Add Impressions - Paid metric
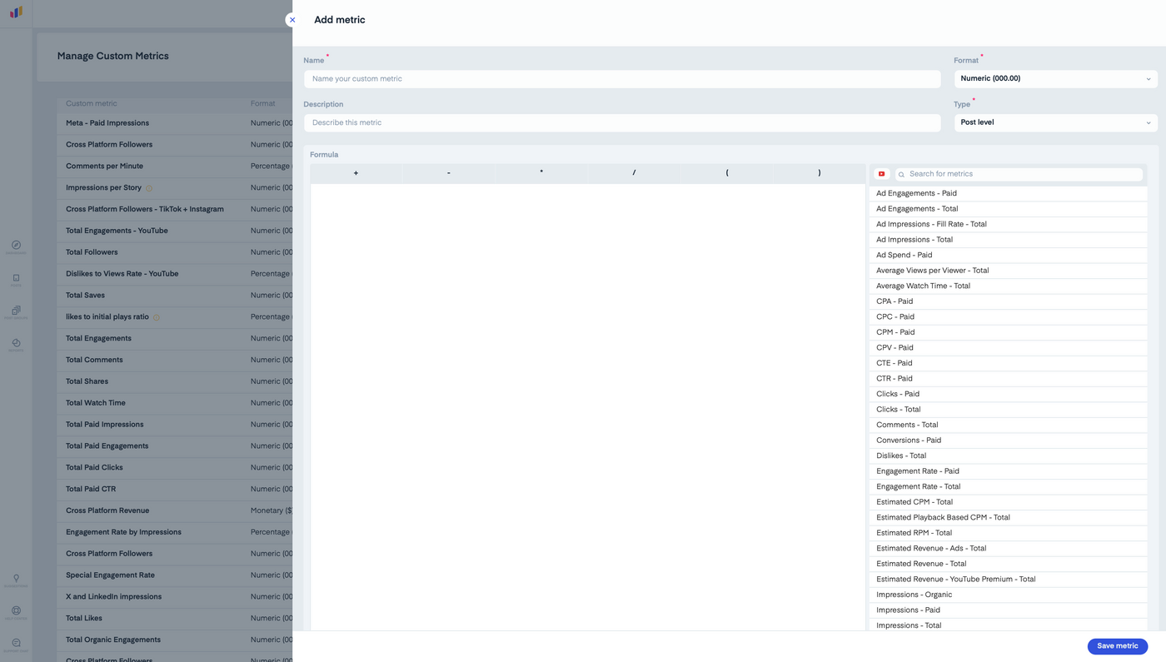1166x662 pixels. [x=1008, y=610]
